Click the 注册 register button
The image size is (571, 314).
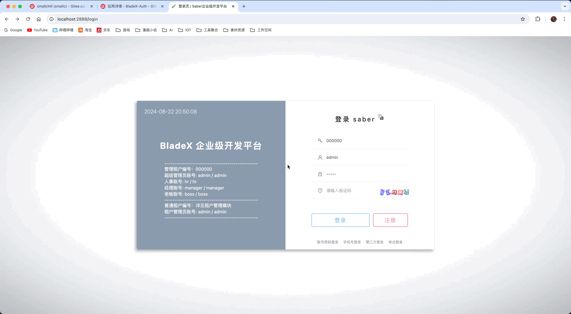(390, 220)
